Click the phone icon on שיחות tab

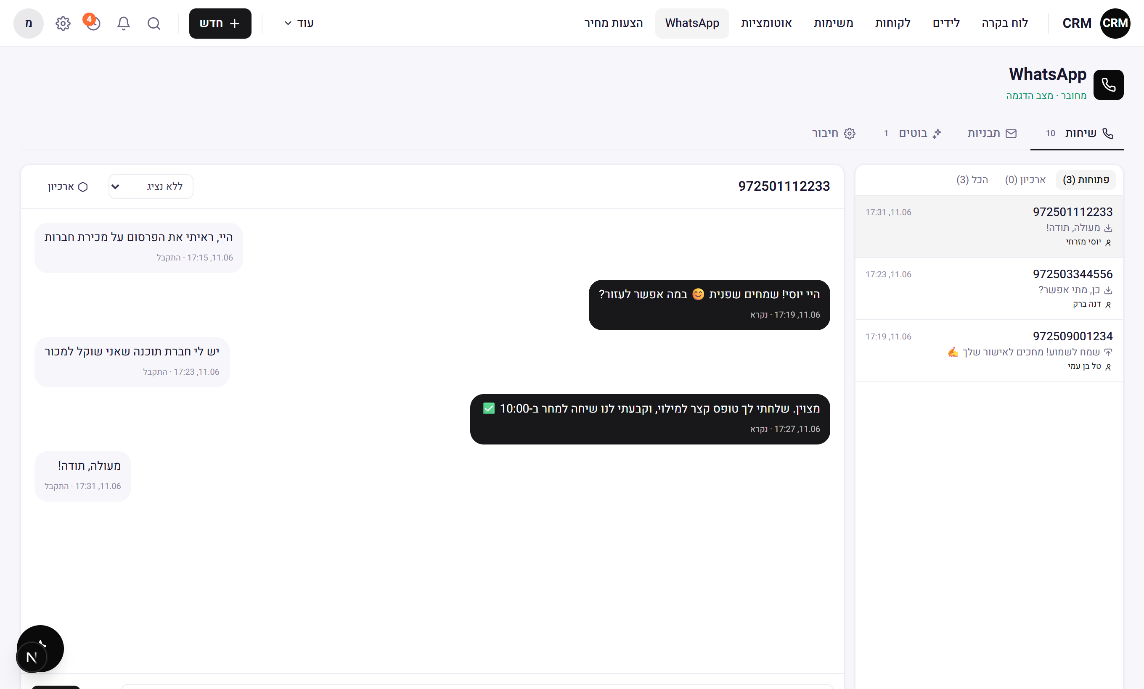(x=1108, y=134)
